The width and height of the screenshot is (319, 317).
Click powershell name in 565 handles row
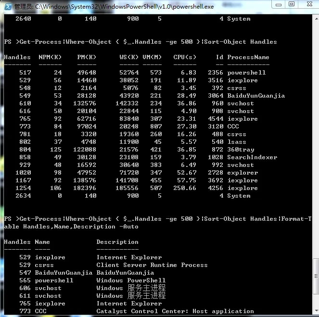point(54,280)
